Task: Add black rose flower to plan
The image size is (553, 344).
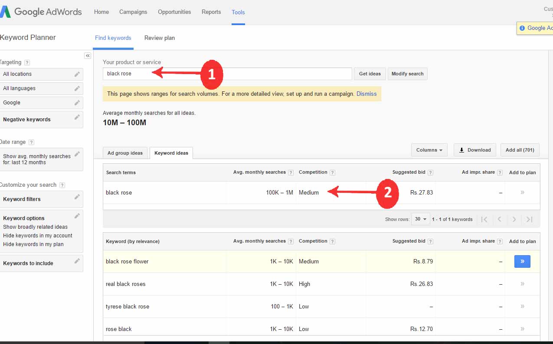Action: [522, 261]
